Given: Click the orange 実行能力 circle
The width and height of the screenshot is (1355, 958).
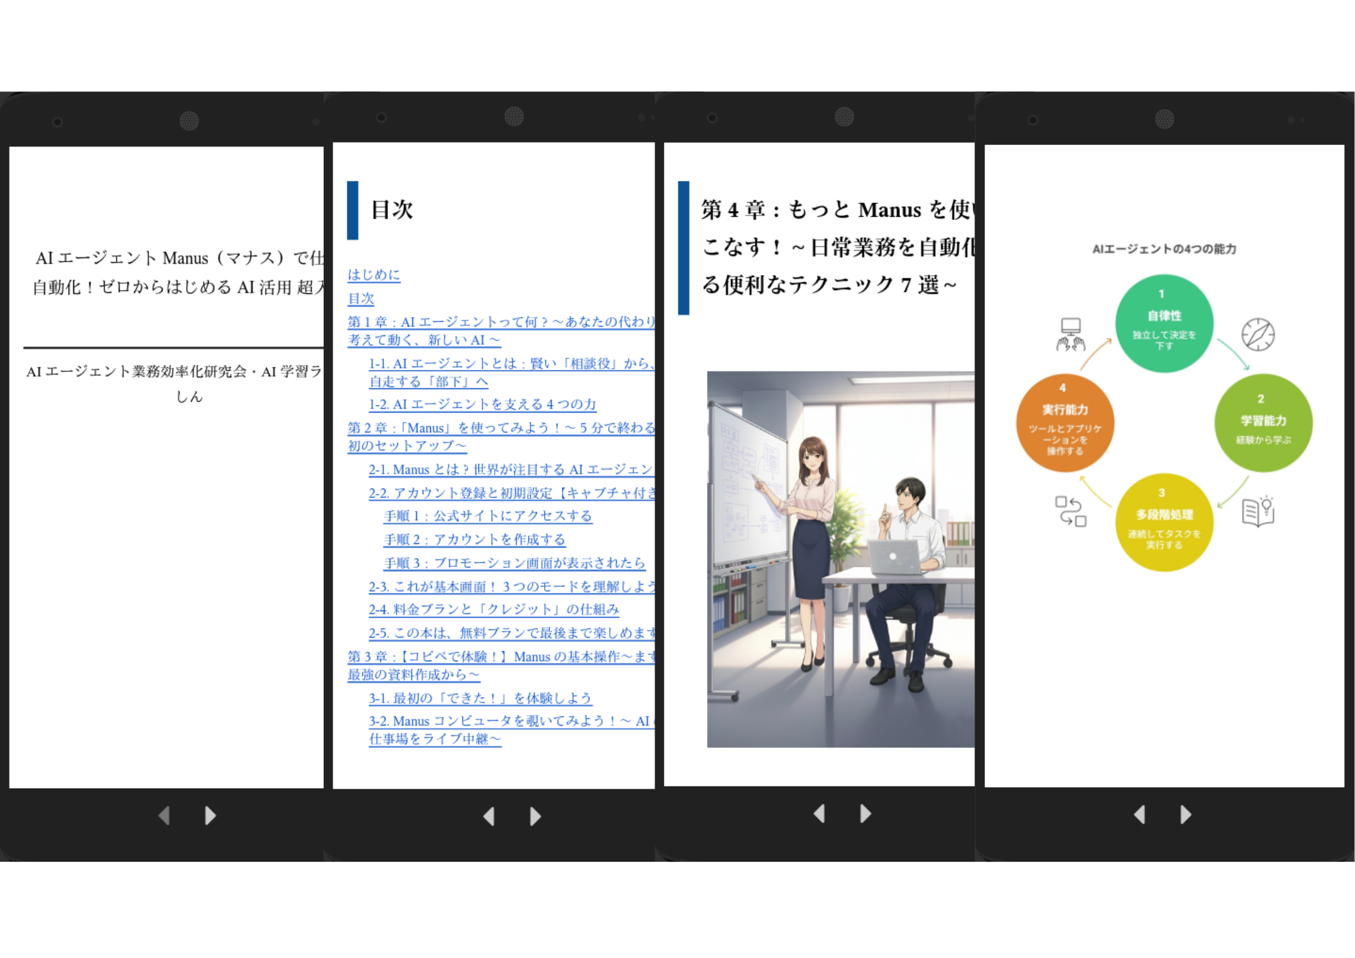Looking at the screenshot, I should tap(1065, 423).
